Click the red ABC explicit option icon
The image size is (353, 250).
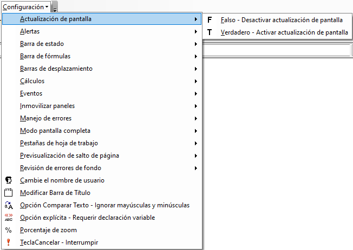coord(9,218)
